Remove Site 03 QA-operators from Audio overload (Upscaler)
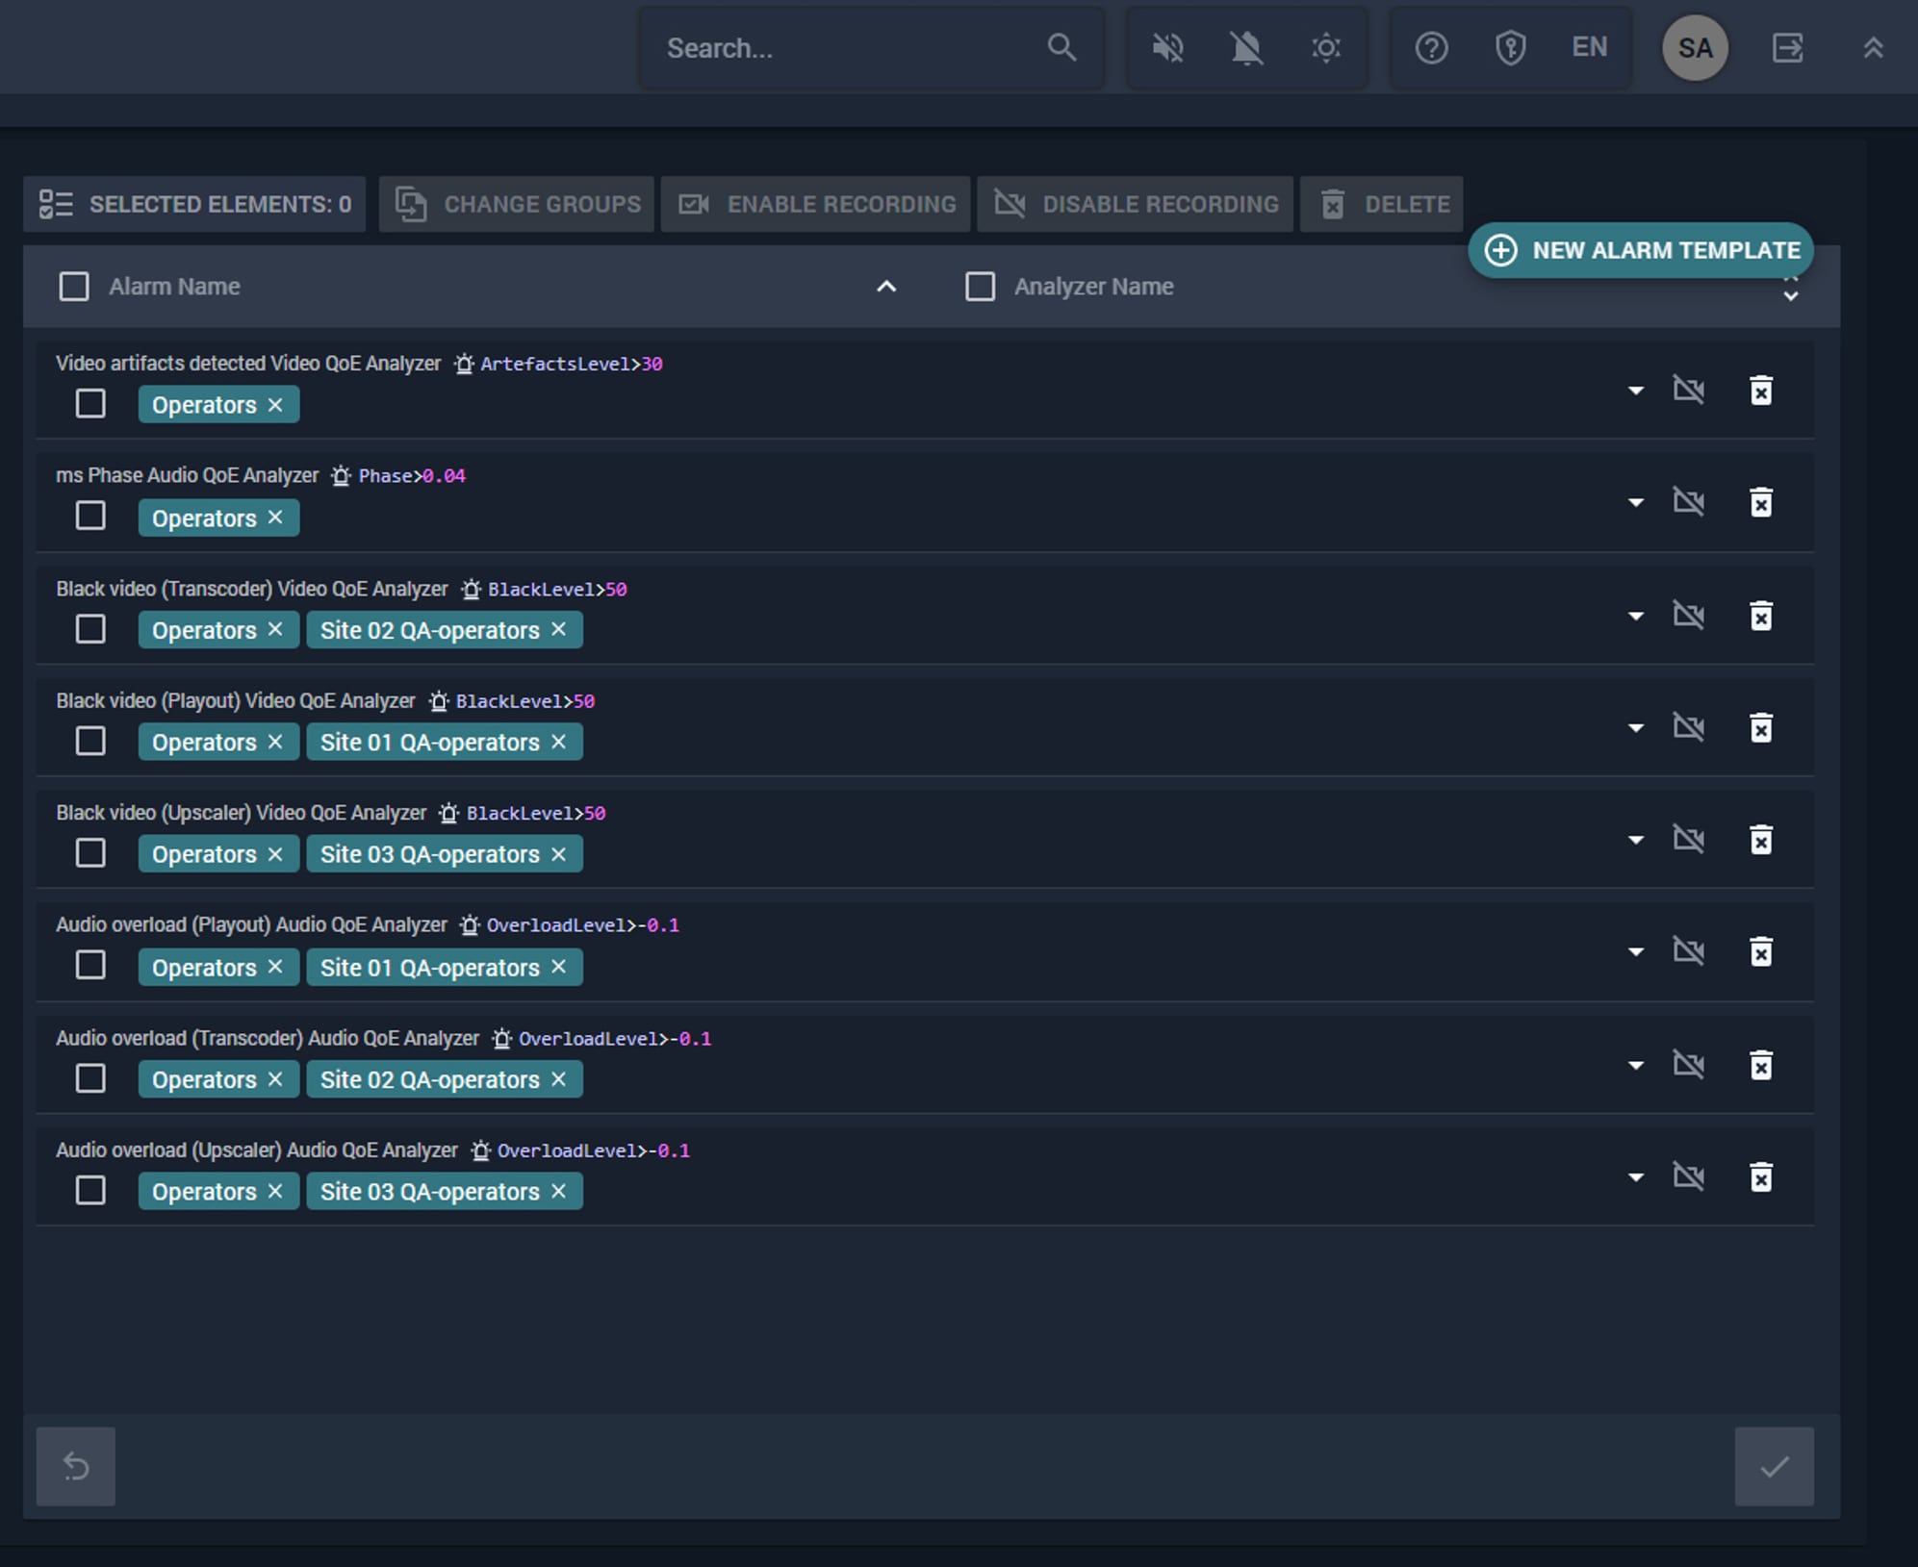This screenshot has width=1918, height=1567. (x=559, y=1191)
